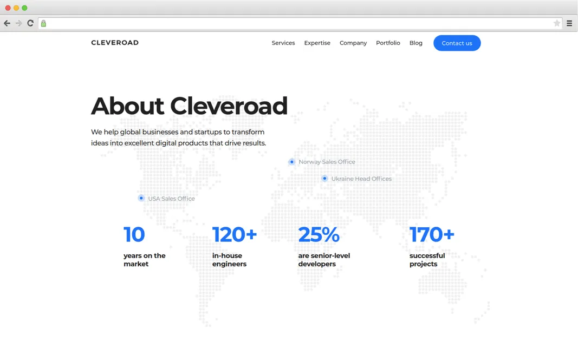Bookmark the page with the star icon

pyautogui.click(x=557, y=23)
